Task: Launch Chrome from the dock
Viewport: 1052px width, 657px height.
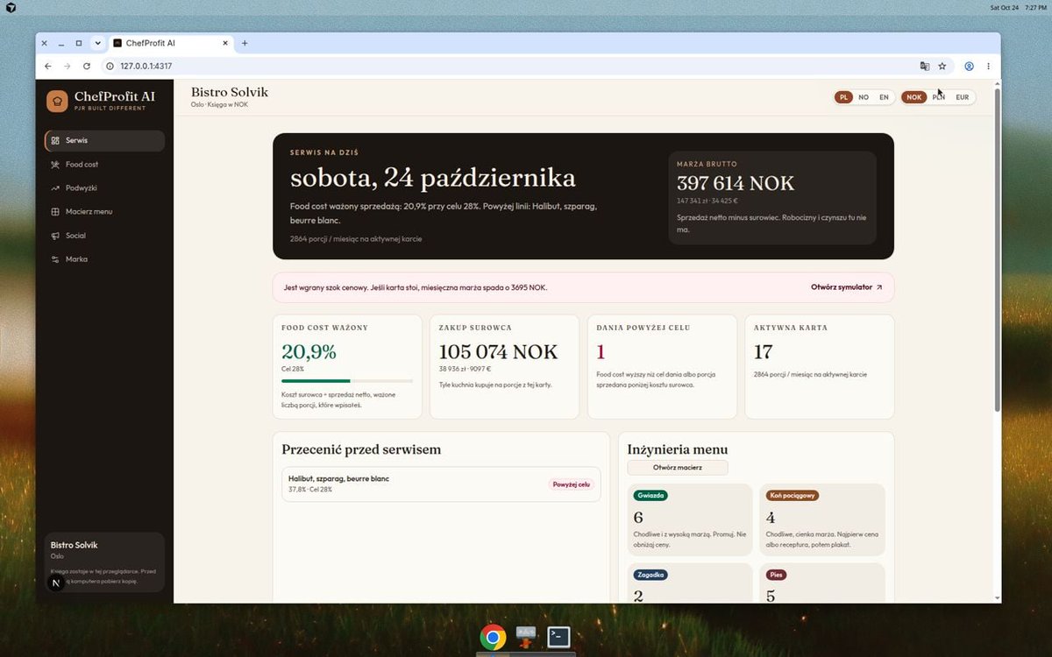Action: 493,637
